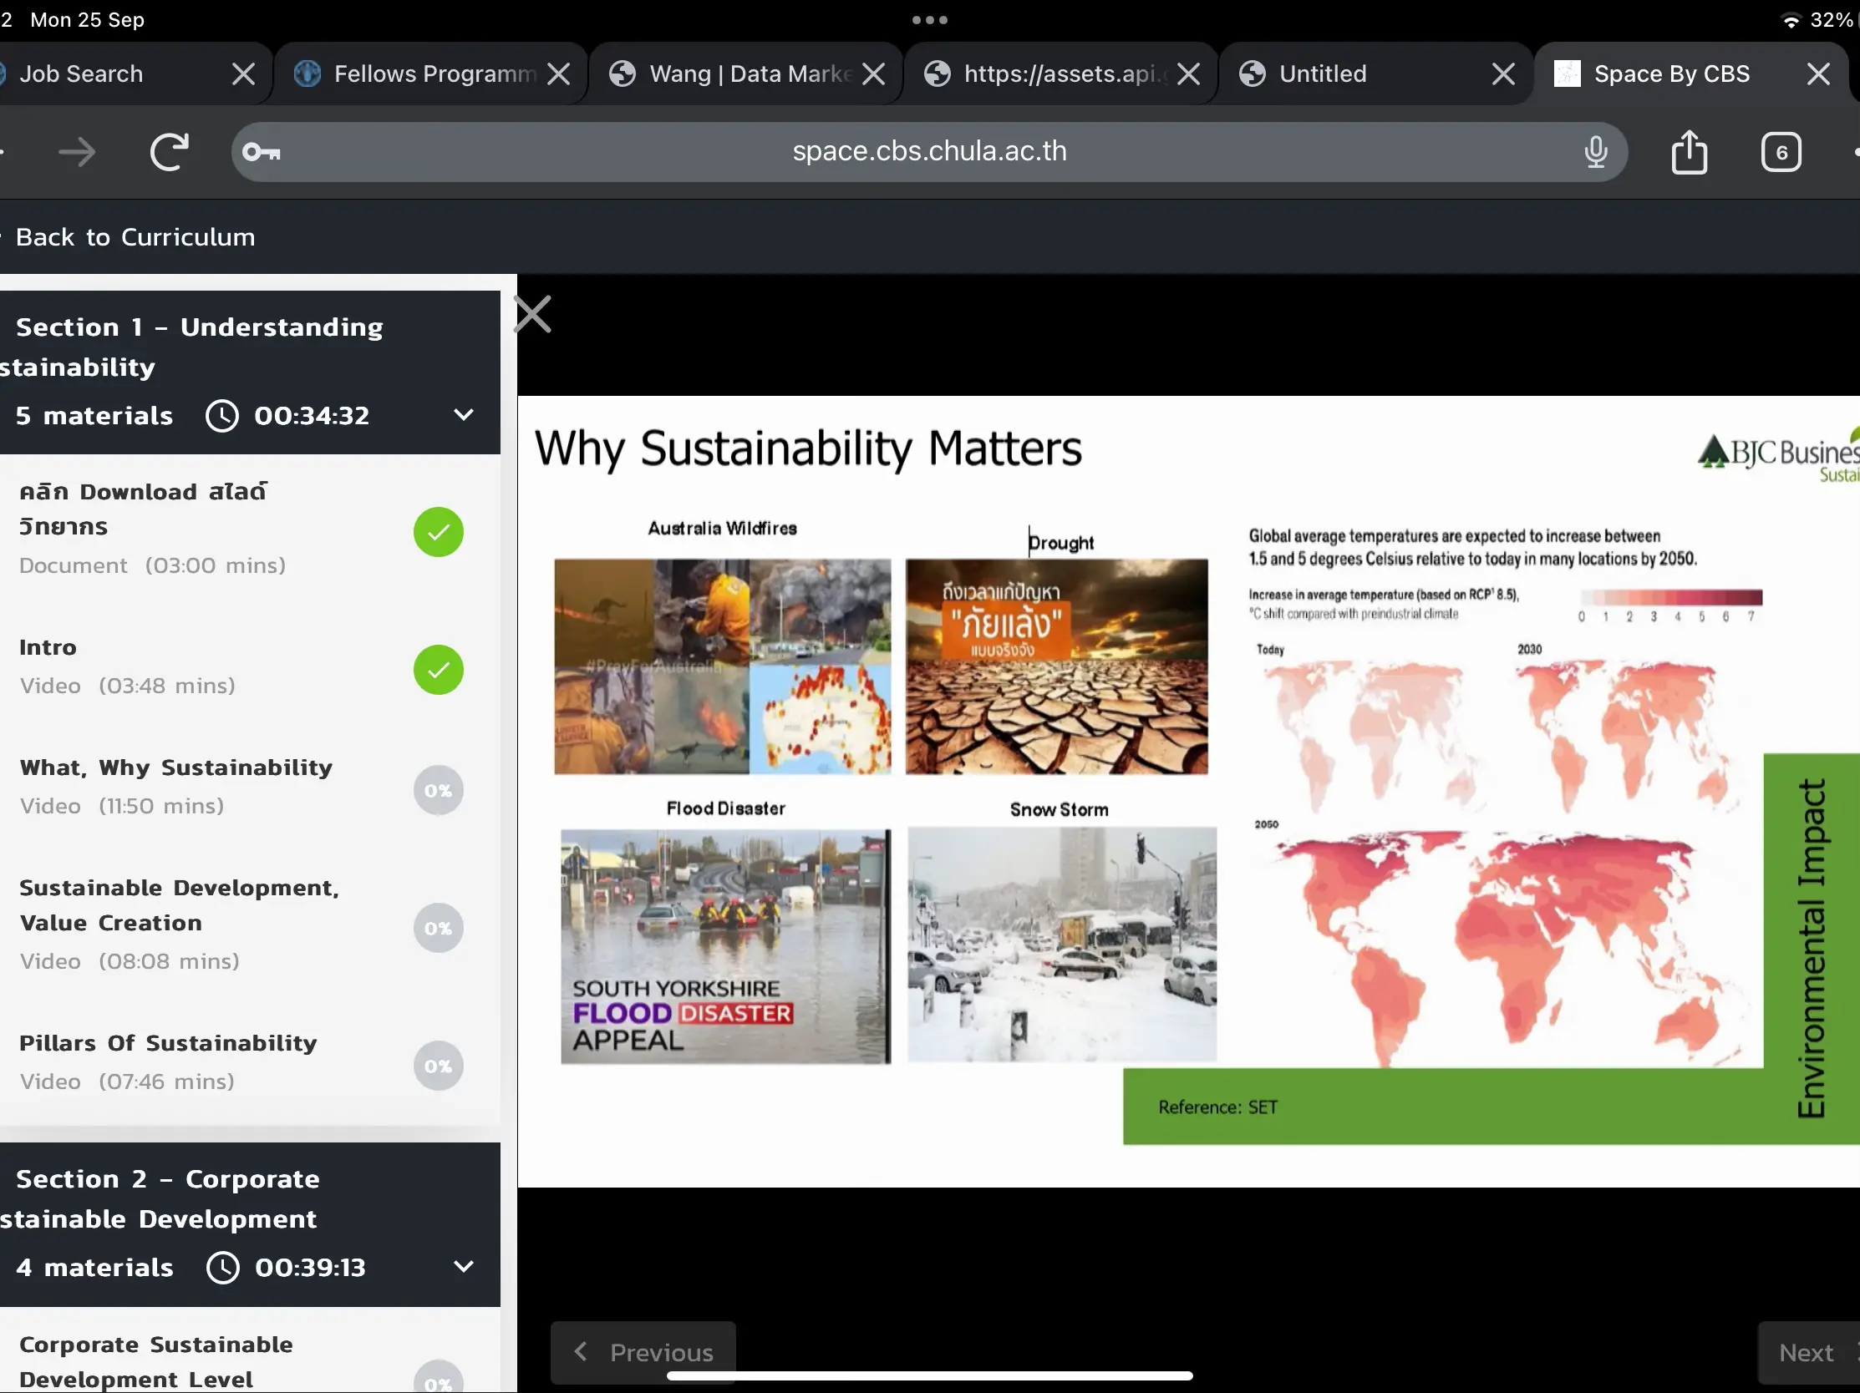Image resolution: width=1860 pixels, height=1393 pixels.
Task: Tap the share icon in toolbar
Action: click(x=1689, y=152)
